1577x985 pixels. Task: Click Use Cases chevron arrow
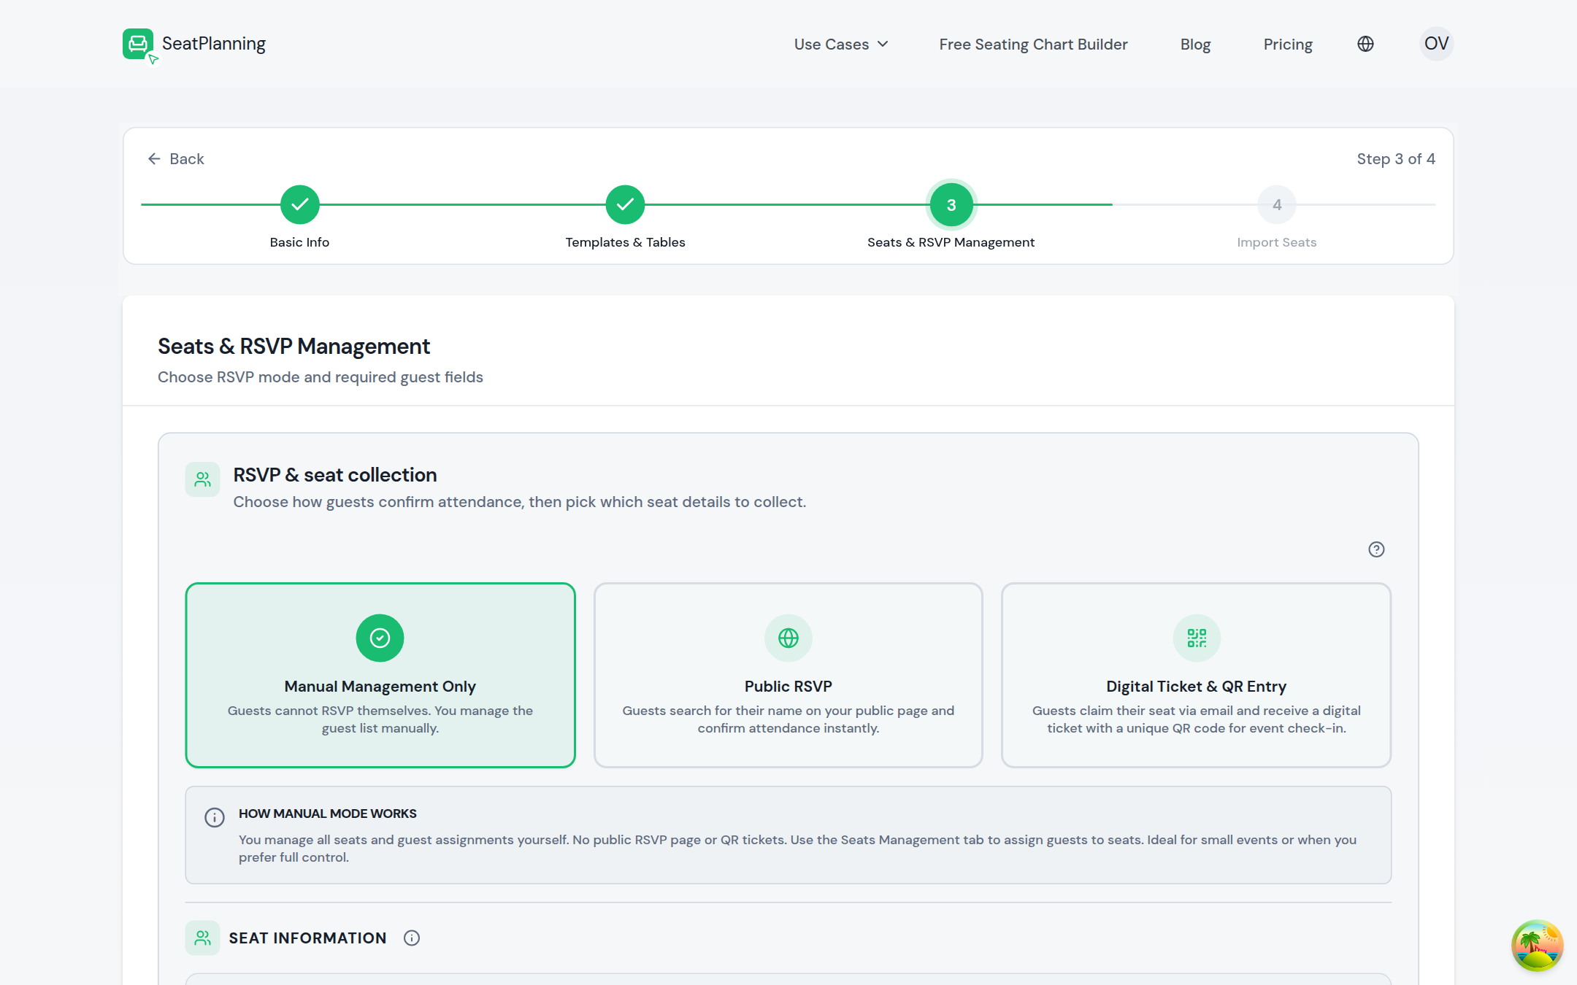click(883, 45)
